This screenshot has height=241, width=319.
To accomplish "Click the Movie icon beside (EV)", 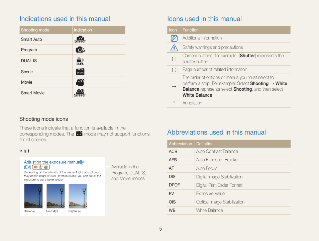I will [46, 167].
